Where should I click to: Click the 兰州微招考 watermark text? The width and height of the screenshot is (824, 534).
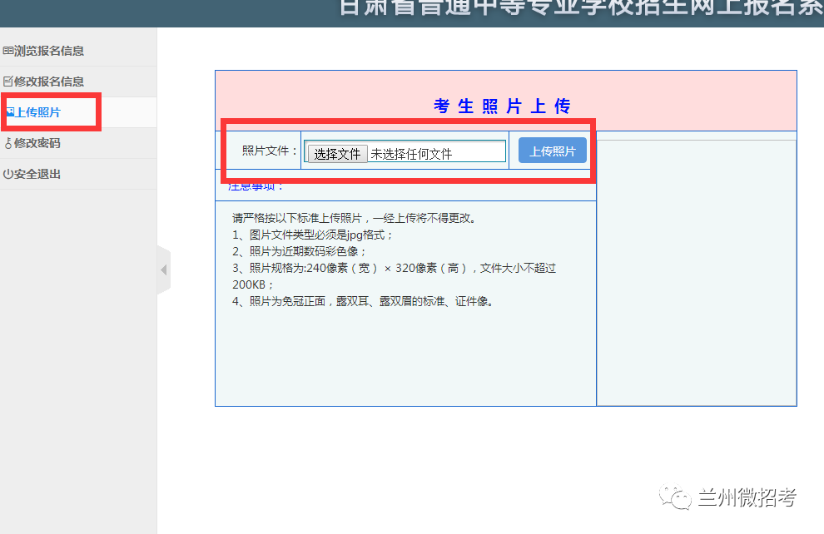[747, 497]
